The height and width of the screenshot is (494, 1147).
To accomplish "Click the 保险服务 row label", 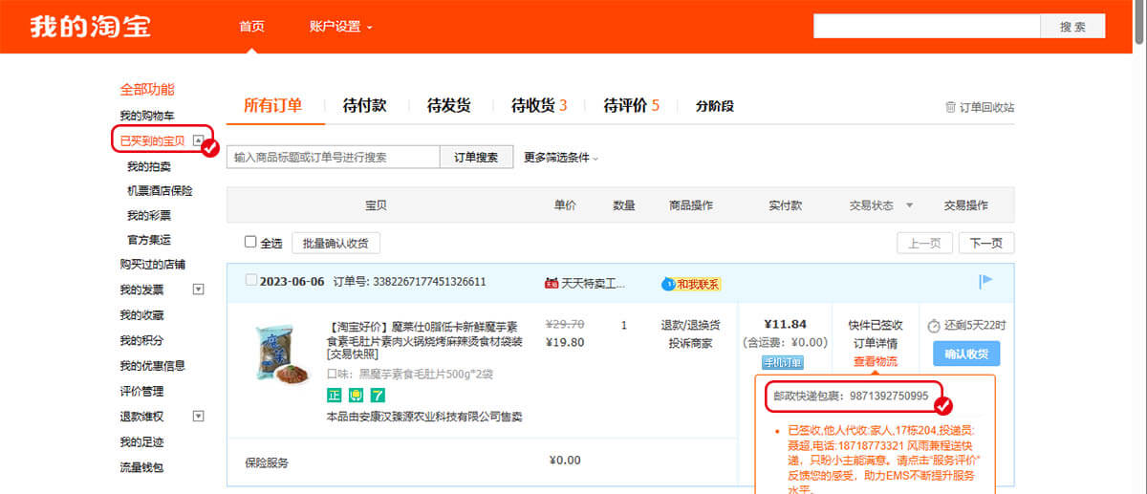I will point(268,462).
